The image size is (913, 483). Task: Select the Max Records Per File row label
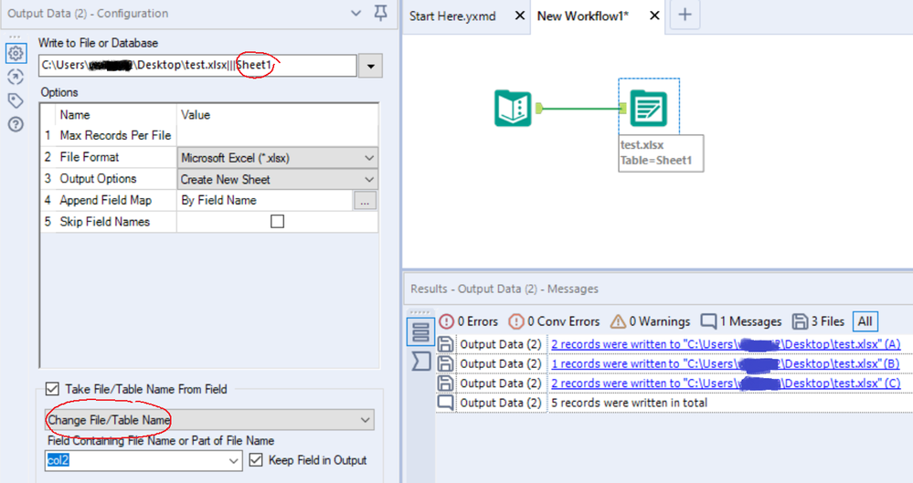coord(115,135)
